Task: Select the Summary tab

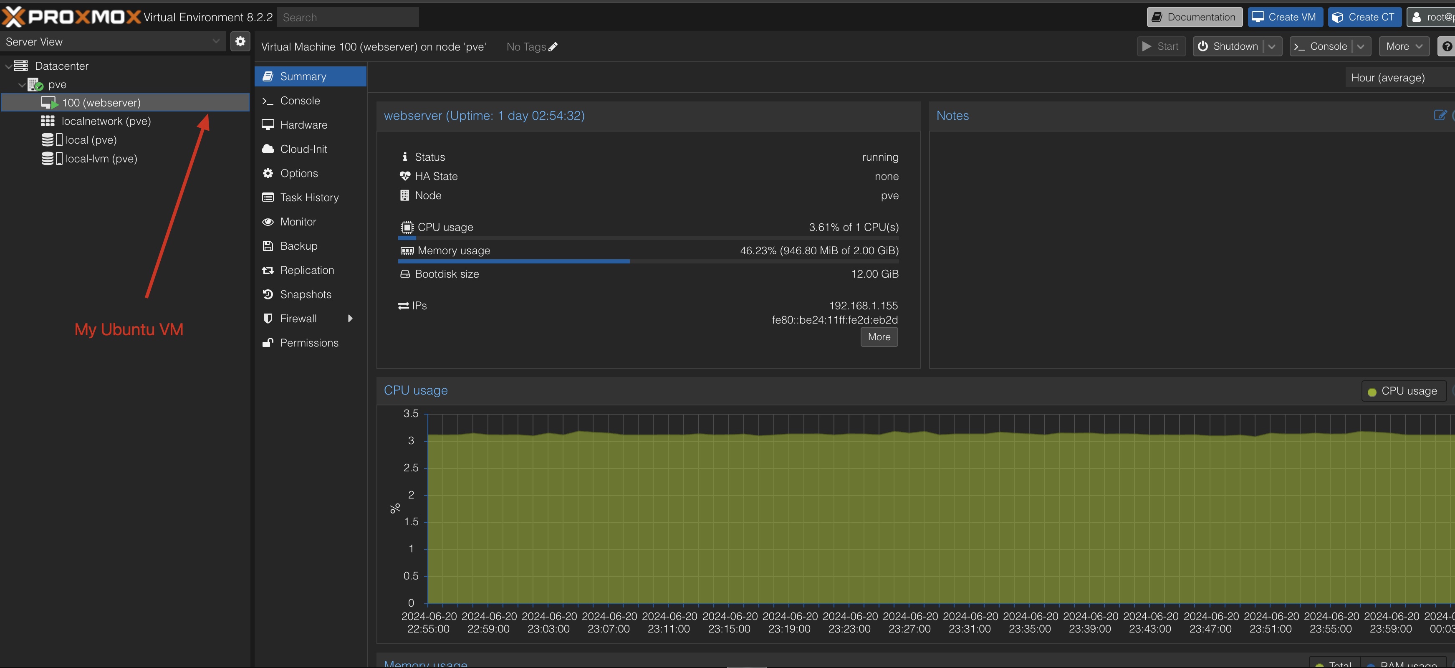Action: [310, 76]
